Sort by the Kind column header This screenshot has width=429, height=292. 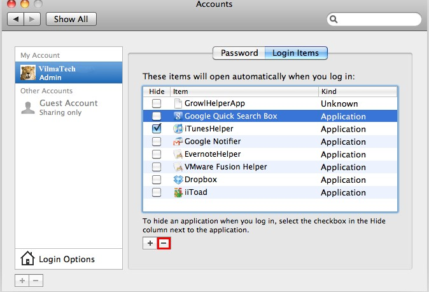358,91
